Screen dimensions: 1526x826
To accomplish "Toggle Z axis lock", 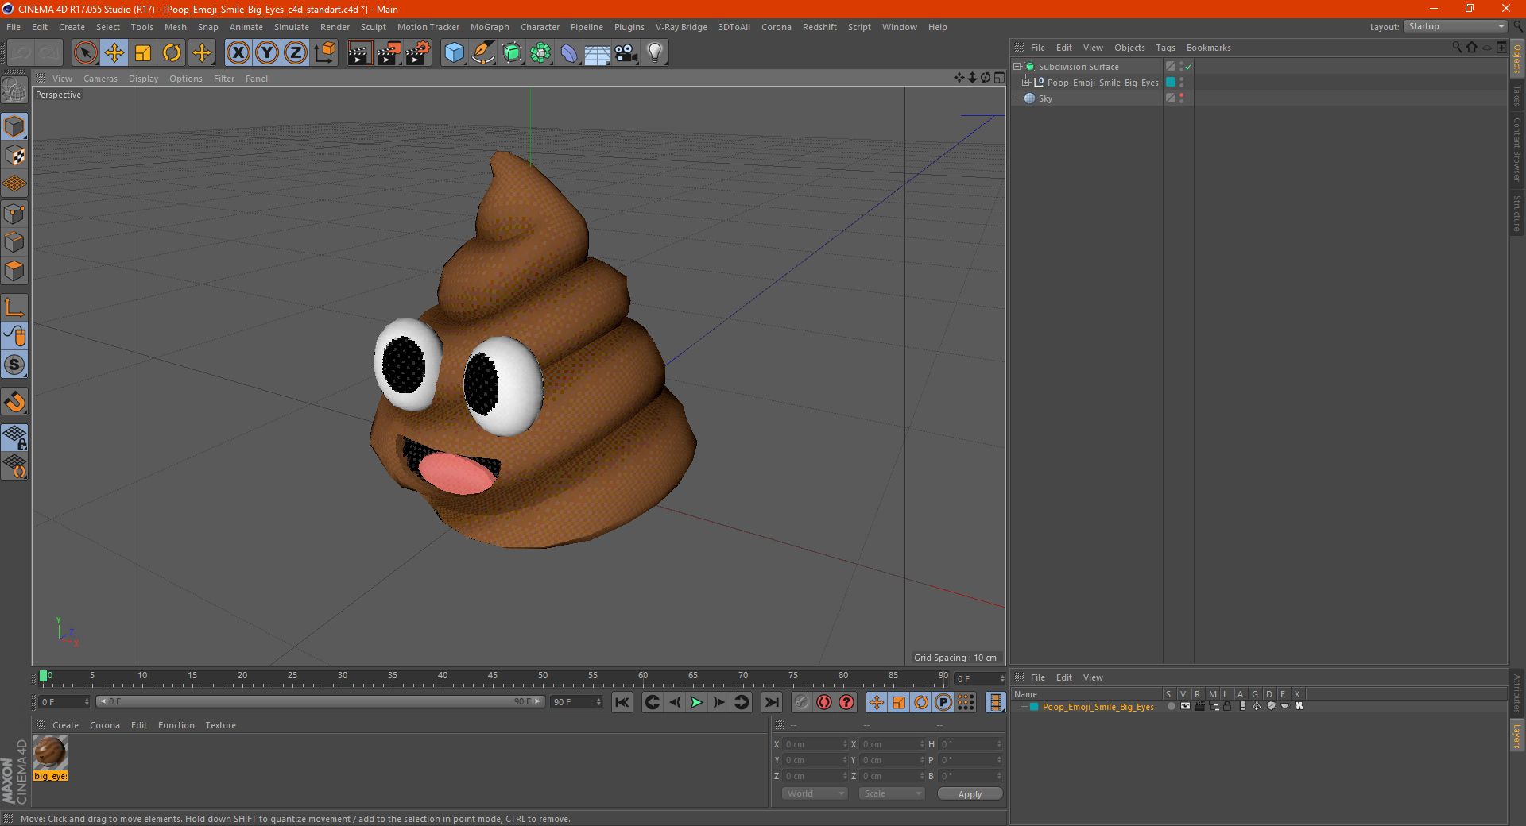I will pos(296,53).
